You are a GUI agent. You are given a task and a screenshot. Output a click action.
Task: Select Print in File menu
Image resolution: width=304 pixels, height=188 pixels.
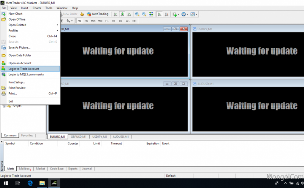[x=30, y=93]
